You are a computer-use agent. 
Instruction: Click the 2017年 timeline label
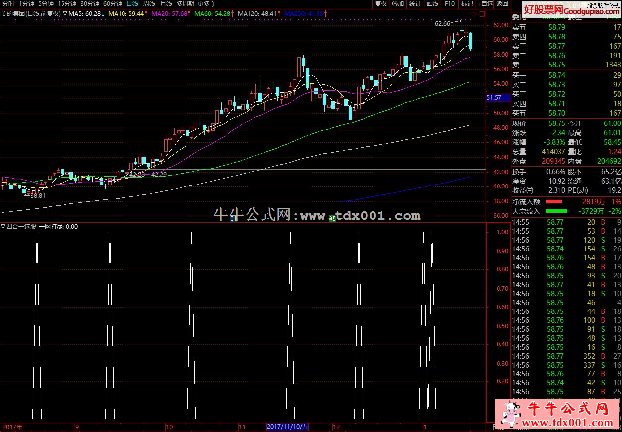click(12, 427)
